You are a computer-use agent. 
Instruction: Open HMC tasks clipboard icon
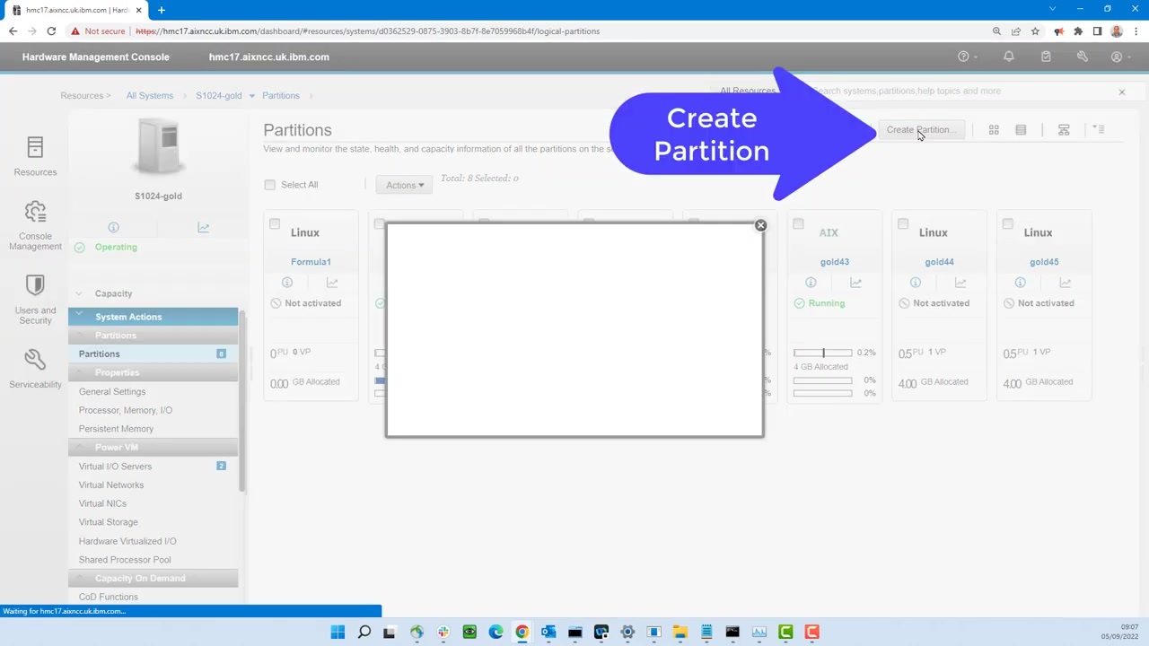(1046, 57)
